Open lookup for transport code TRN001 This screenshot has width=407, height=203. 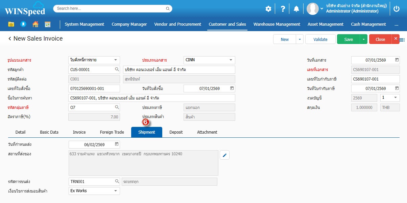[x=117, y=181]
